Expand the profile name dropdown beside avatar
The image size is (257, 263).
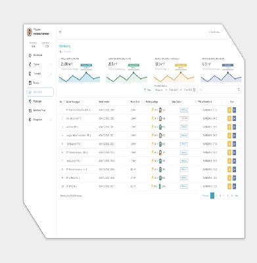tap(41, 34)
